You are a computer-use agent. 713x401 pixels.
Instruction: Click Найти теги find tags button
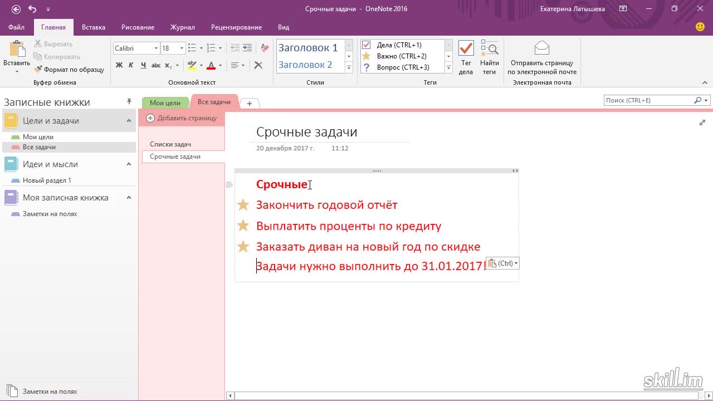pos(489,57)
